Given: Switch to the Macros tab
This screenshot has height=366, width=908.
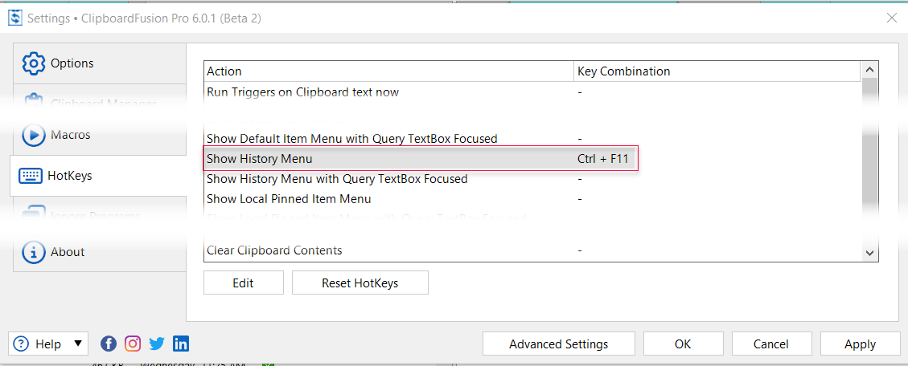Looking at the screenshot, I should click(x=71, y=135).
